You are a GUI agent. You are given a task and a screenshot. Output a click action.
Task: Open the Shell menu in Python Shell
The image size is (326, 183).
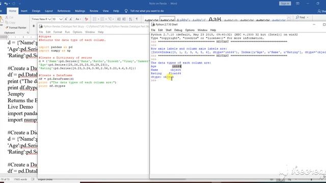tap(169, 30)
